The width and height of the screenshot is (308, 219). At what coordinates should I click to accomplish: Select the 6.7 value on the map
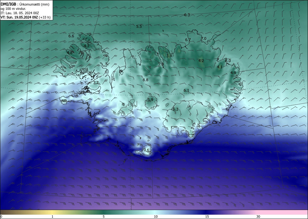pyautogui.click(x=188, y=40)
